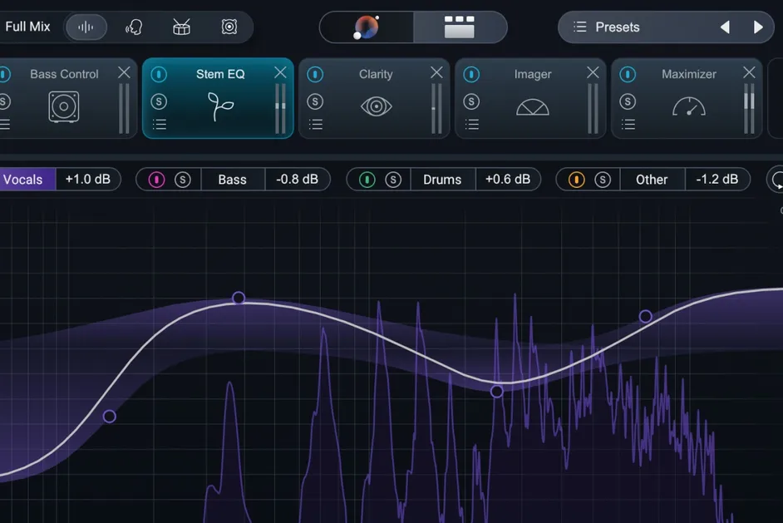Select the Drums stem tab

coord(442,180)
